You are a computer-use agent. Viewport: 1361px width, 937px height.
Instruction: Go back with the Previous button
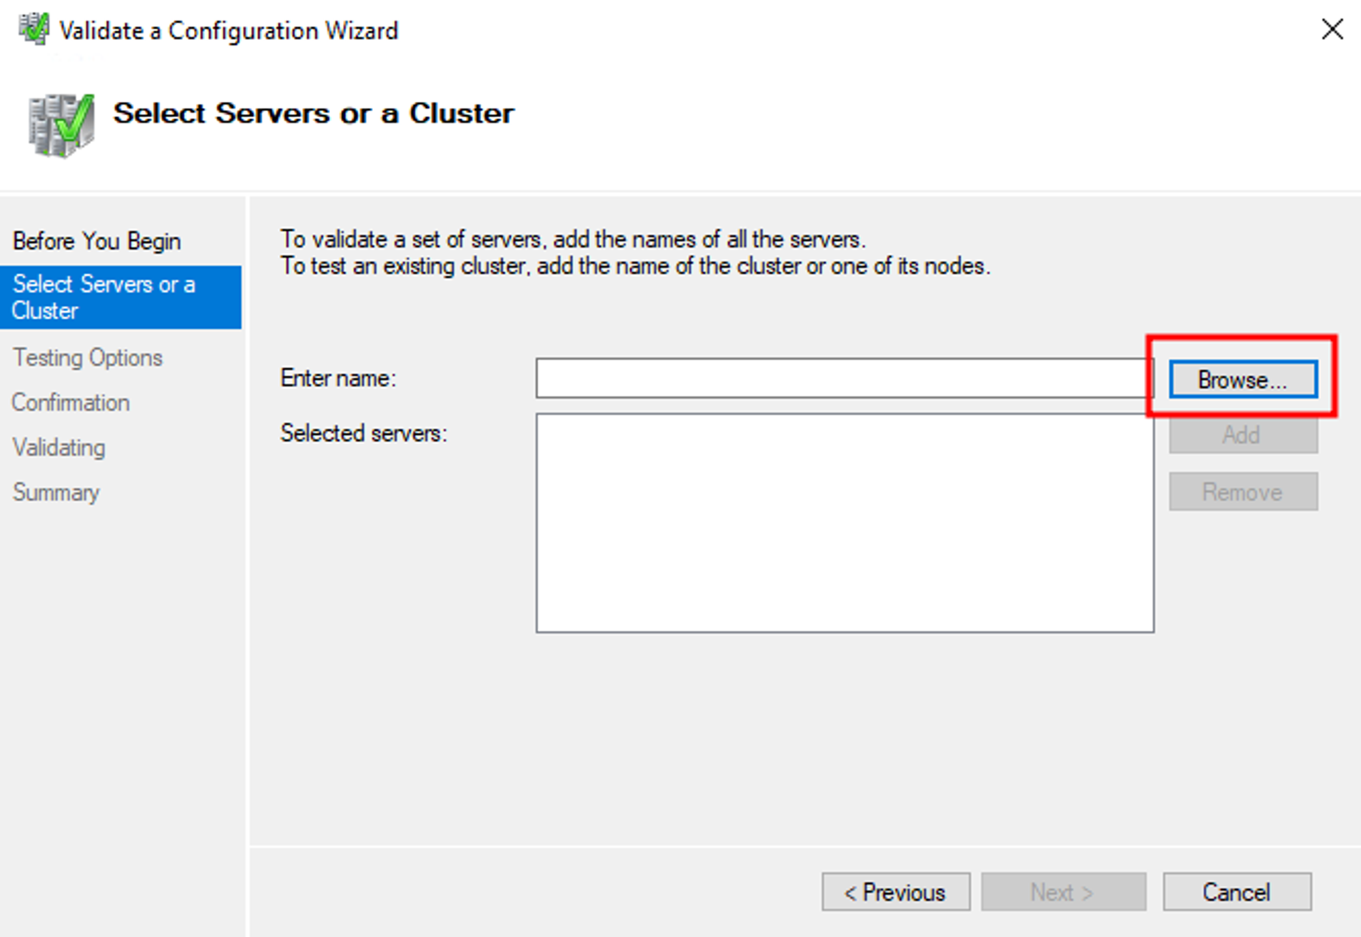click(896, 891)
